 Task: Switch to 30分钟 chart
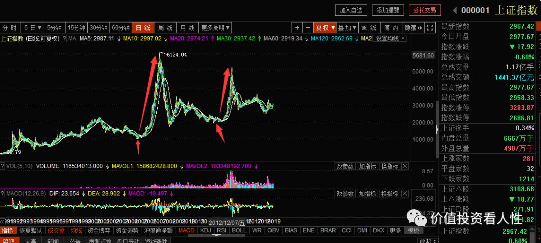click(99, 28)
